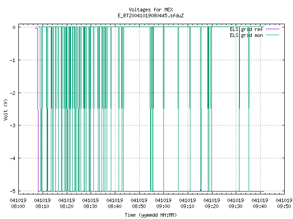
Task: Click the y-axis tick label -5
Action: (13, 191)
